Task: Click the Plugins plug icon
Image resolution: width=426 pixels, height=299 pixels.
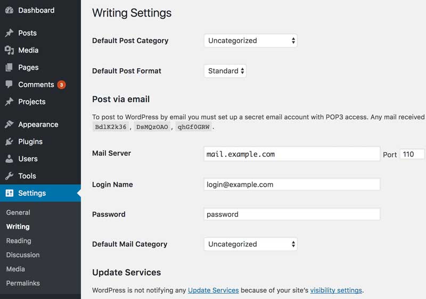Action: click(9, 142)
